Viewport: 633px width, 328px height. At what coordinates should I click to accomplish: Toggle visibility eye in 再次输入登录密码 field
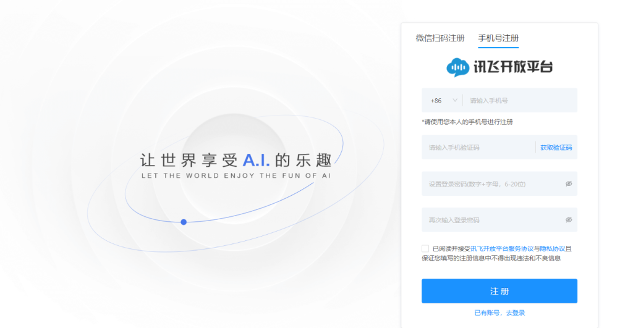(569, 220)
